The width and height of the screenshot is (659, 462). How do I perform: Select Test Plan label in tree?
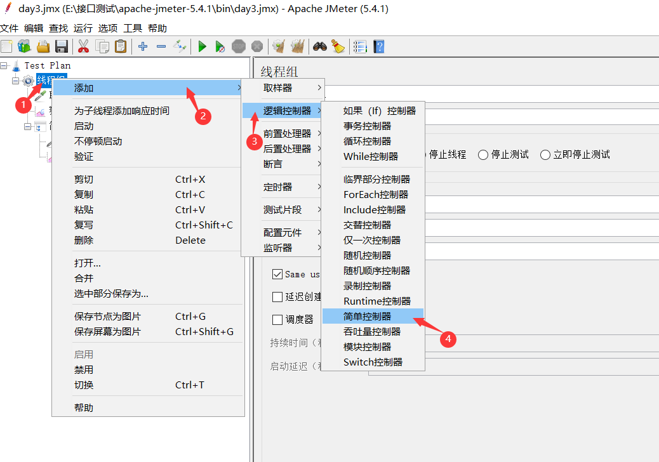point(48,65)
